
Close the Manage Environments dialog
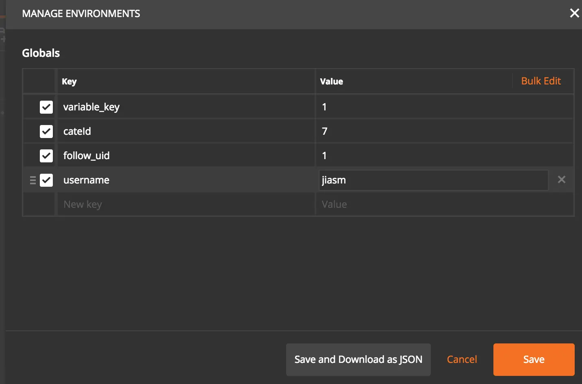pos(574,13)
